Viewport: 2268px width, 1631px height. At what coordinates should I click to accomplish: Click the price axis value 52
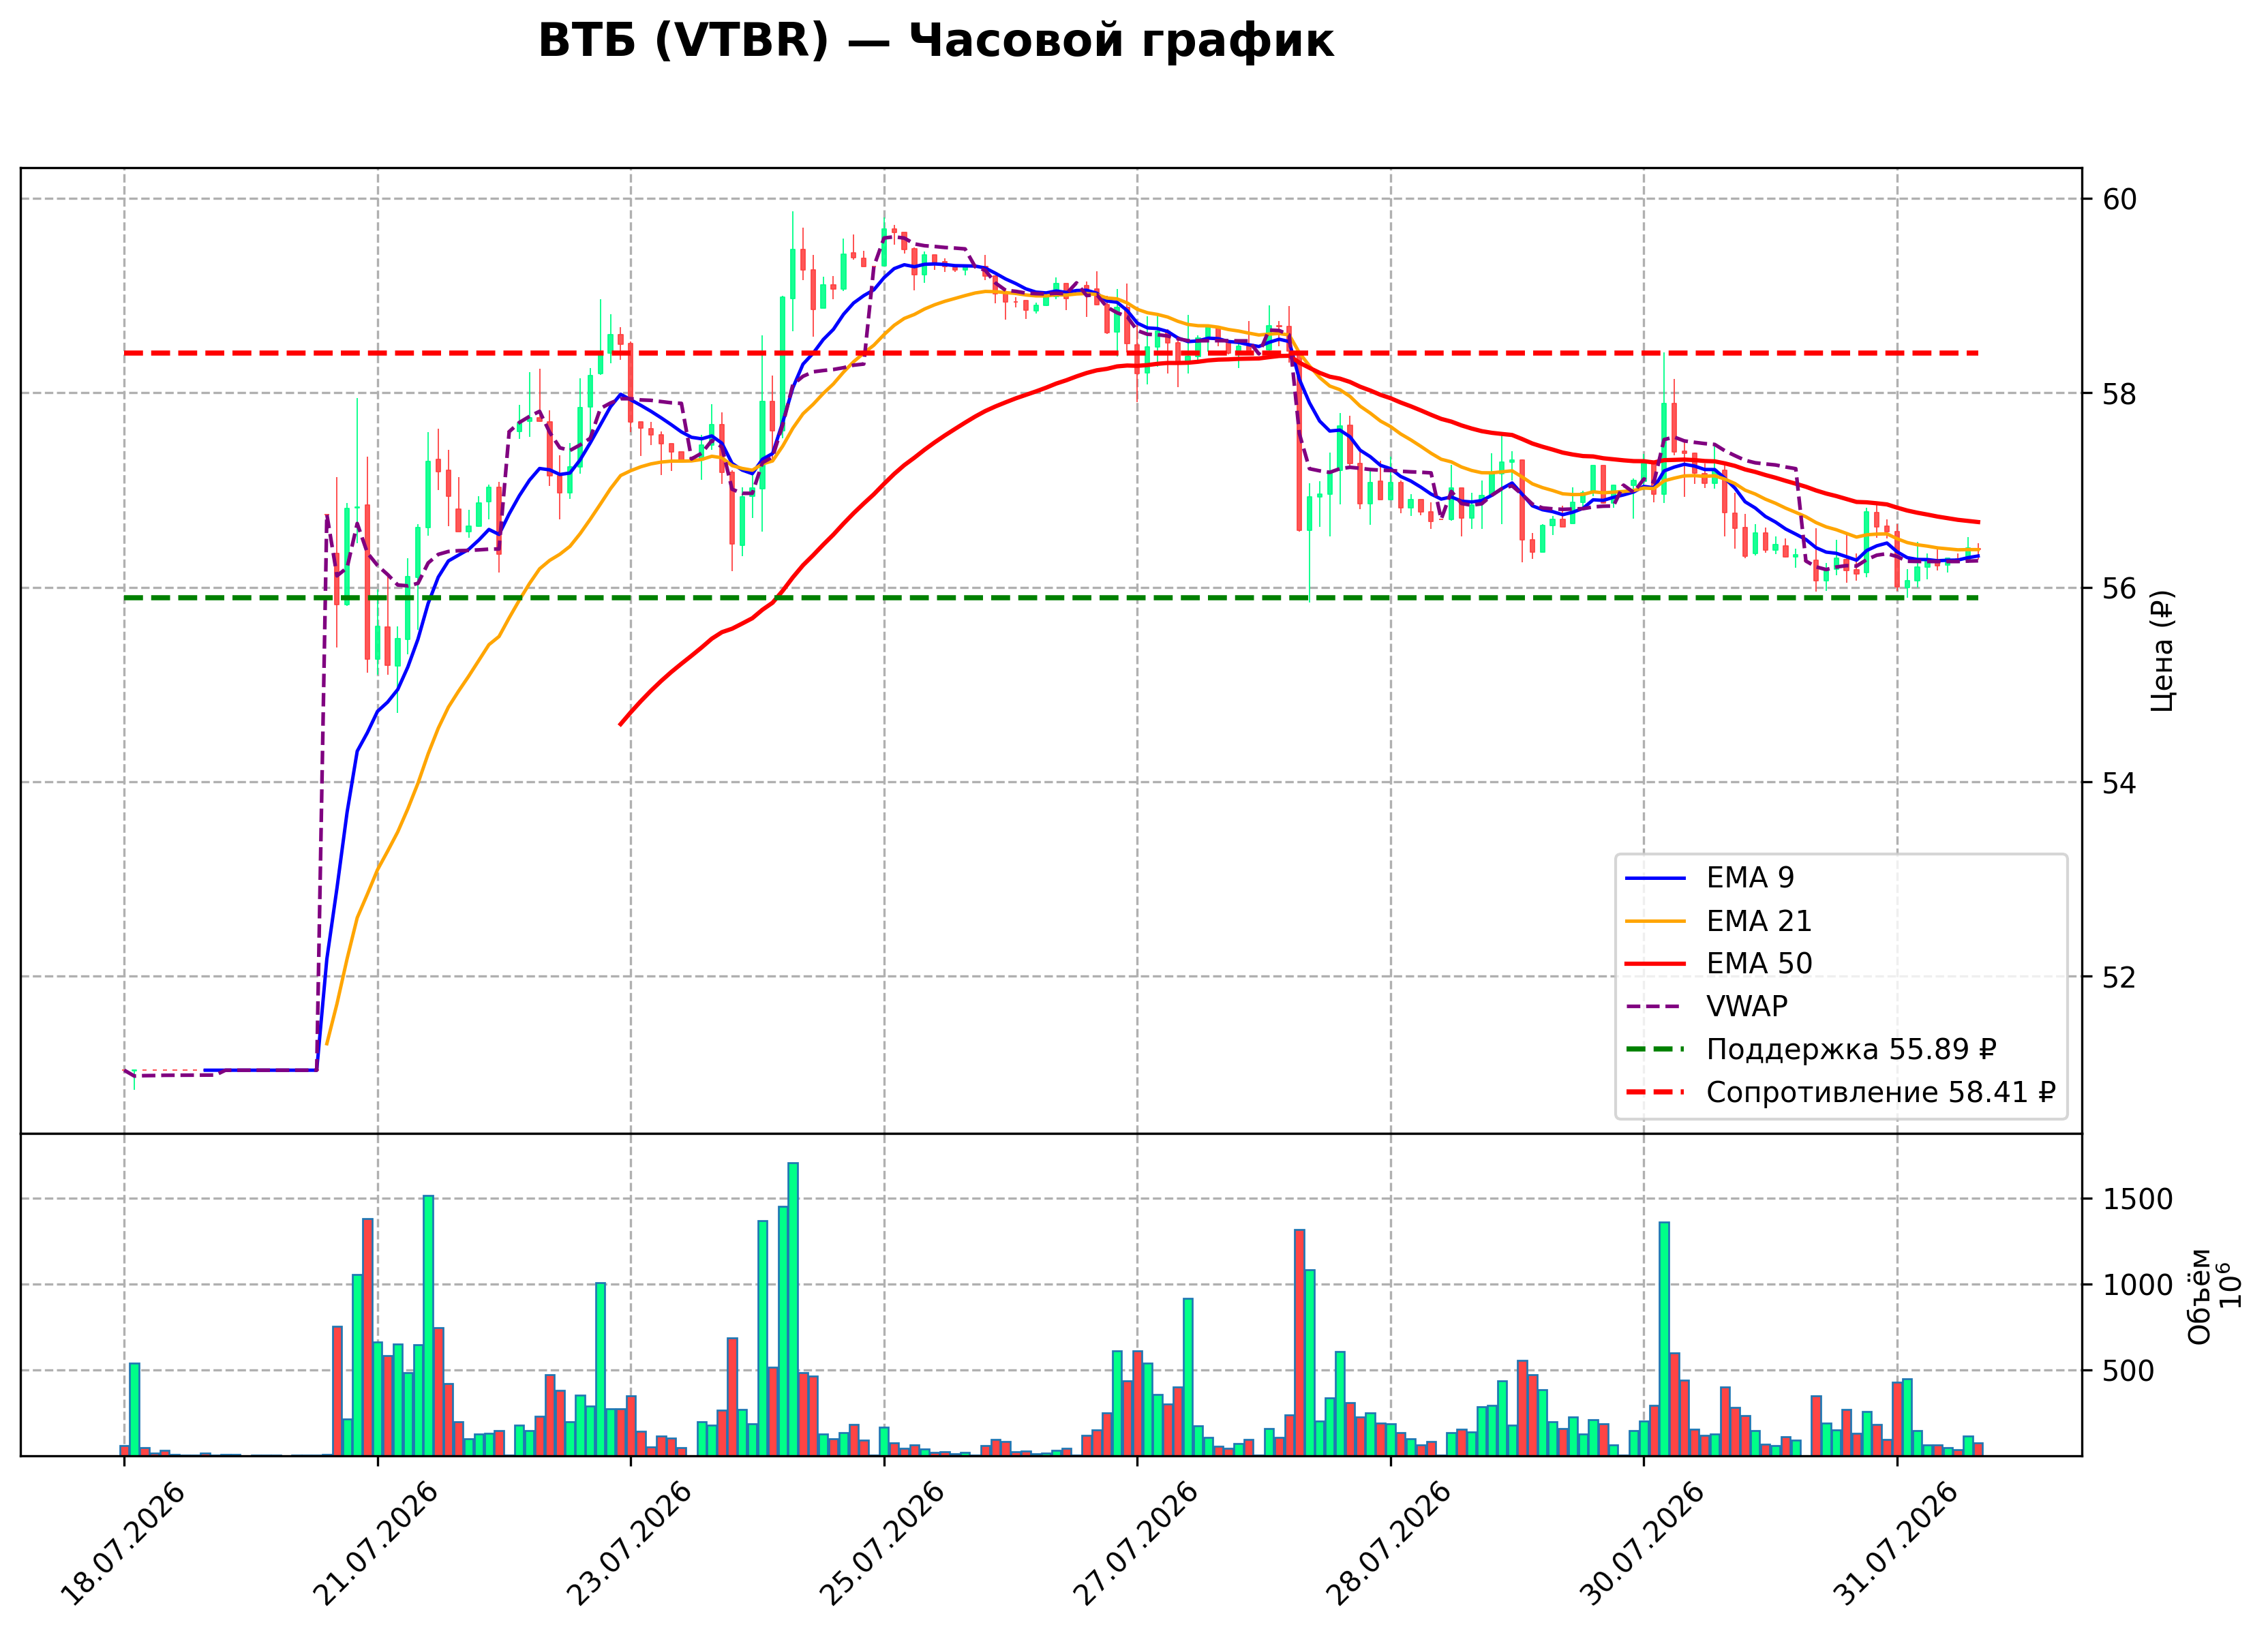2120,977
